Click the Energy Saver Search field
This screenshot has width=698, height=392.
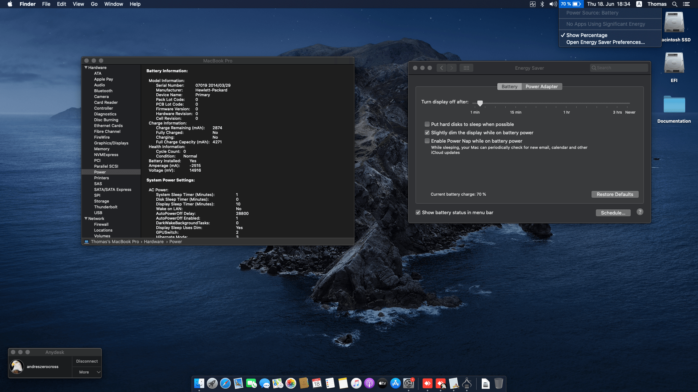coord(619,68)
